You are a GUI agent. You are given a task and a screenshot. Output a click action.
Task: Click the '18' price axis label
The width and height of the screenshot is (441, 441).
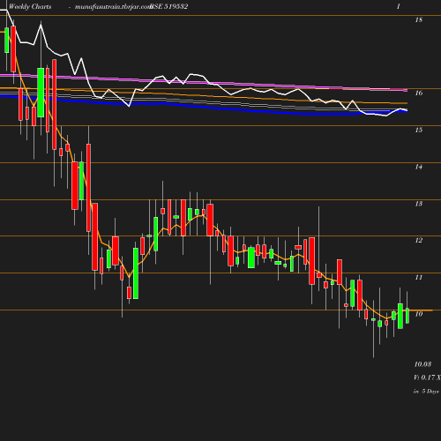point(419,19)
